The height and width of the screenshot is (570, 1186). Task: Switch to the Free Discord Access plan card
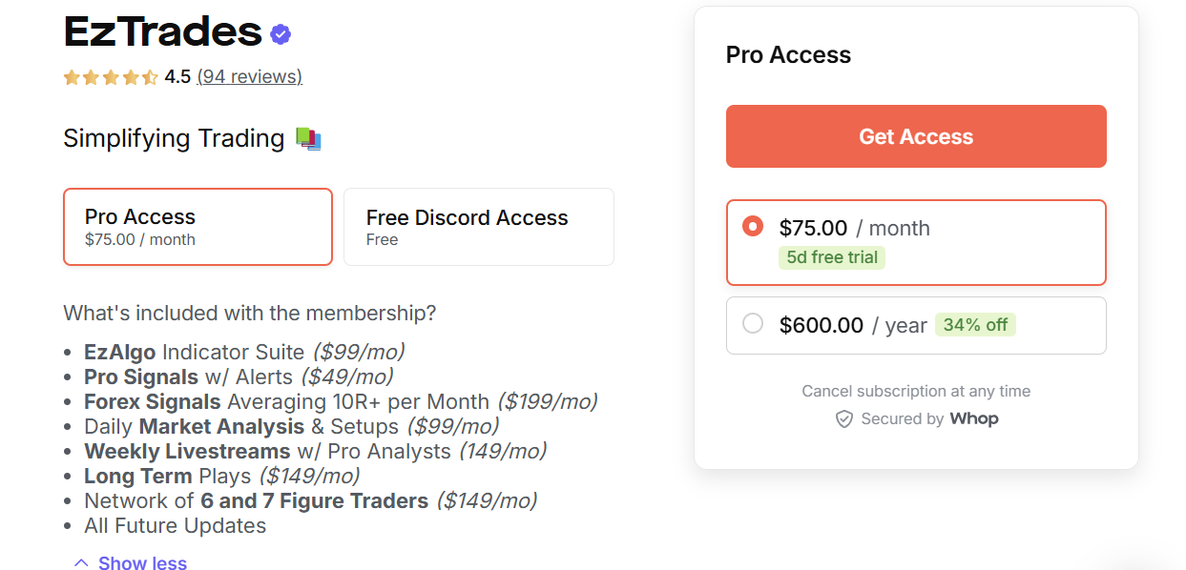tap(478, 227)
